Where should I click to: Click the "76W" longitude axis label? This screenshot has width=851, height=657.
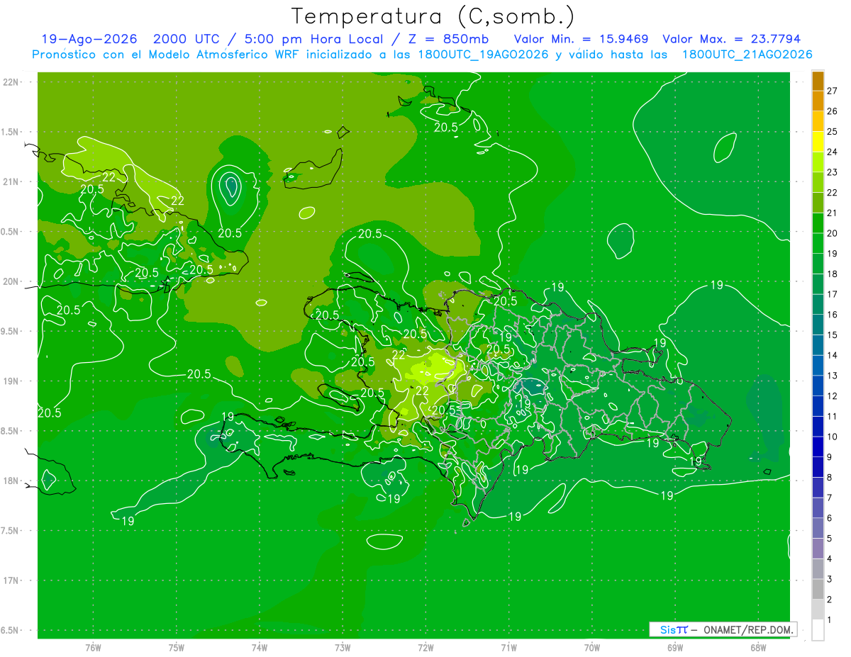(x=93, y=648)
